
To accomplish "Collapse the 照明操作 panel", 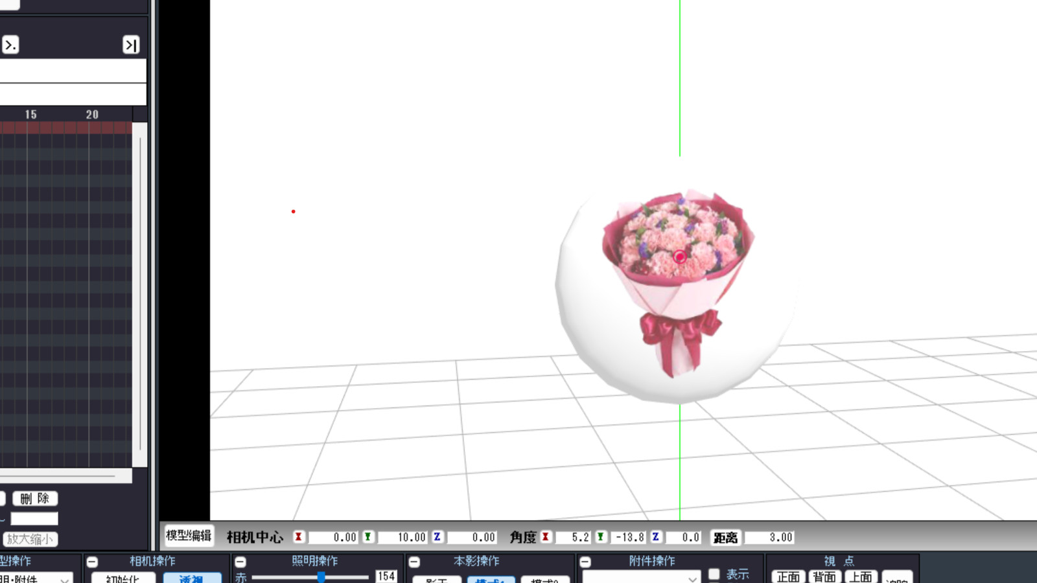I will (x=240, y=562).
